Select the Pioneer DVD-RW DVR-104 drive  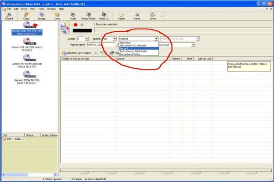(27, 28)
